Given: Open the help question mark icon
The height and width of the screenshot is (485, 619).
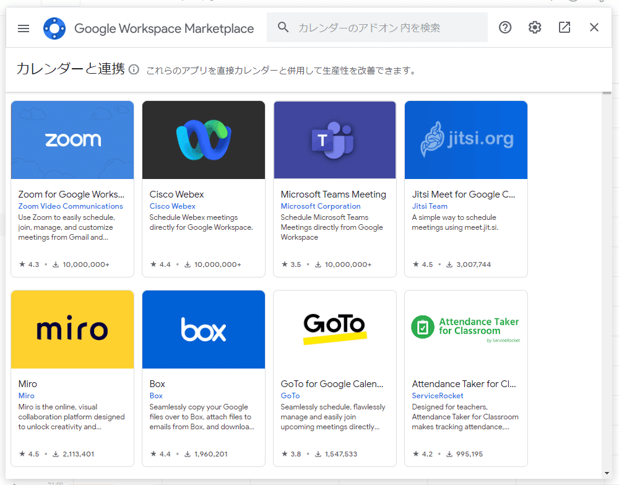Looking at the screenshot, I should point(505,27).
